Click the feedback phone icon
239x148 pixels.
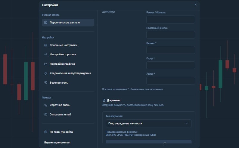pos(46,105)
